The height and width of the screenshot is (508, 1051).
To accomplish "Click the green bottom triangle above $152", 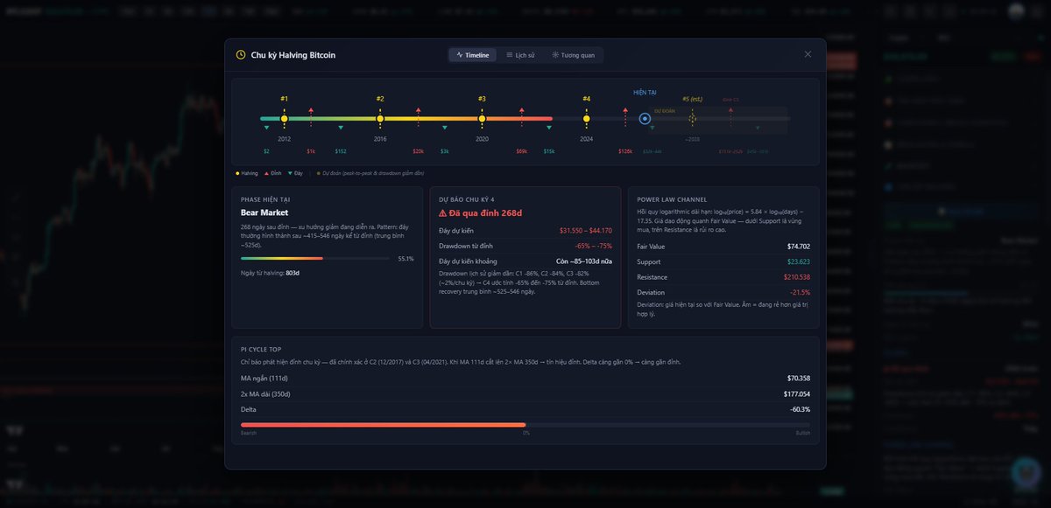I will 341,128.
